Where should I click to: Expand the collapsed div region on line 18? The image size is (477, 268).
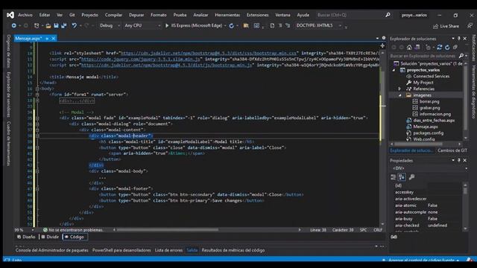[x=37, y=100]
